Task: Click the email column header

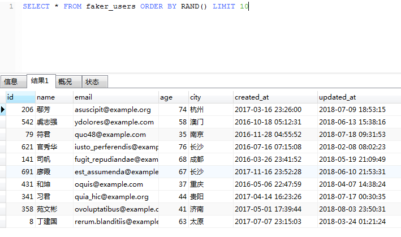Action: click(x=116, y=97)
